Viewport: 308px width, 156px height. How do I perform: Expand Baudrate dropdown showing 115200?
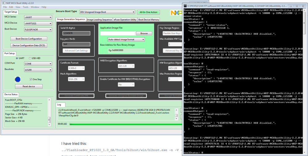coord(38,70)
